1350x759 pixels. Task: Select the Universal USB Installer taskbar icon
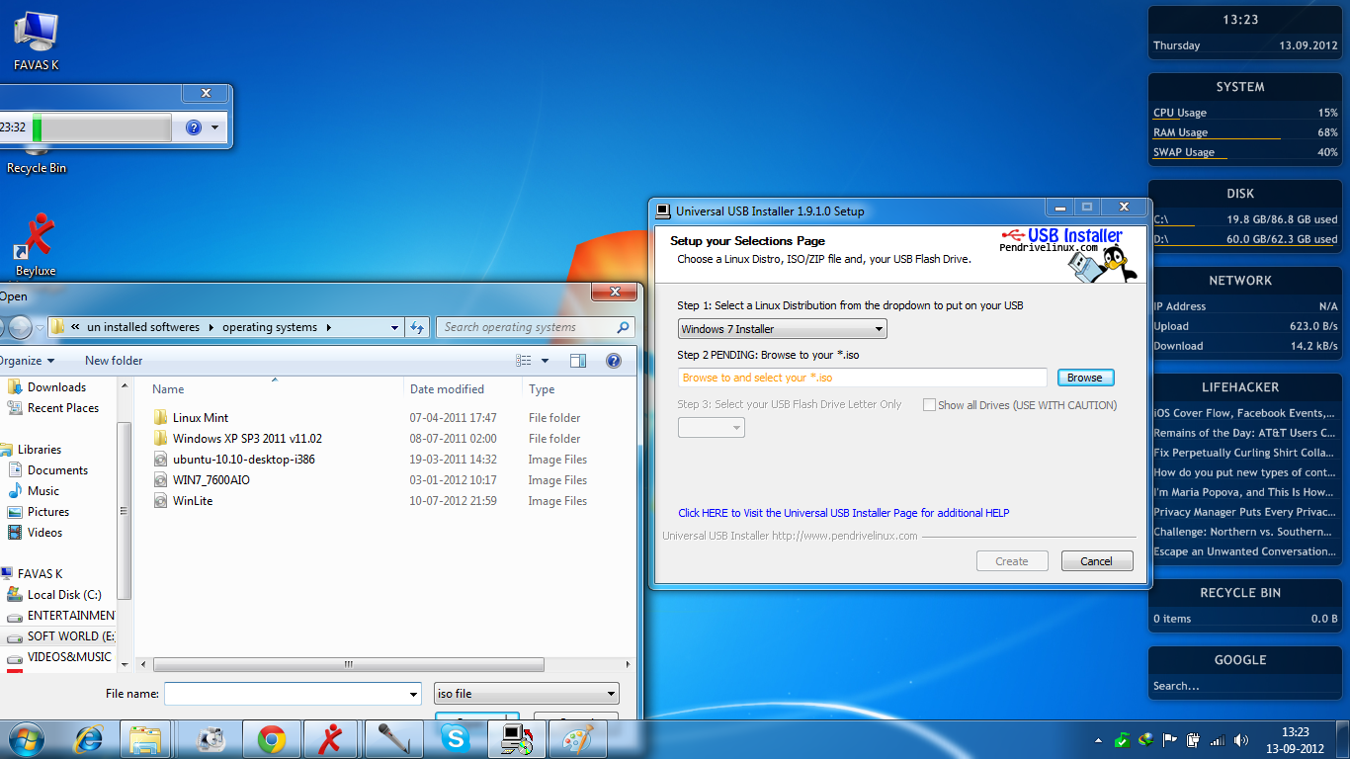pos(516,738)
